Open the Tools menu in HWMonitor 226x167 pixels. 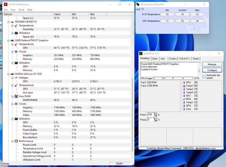click(21, 10)
